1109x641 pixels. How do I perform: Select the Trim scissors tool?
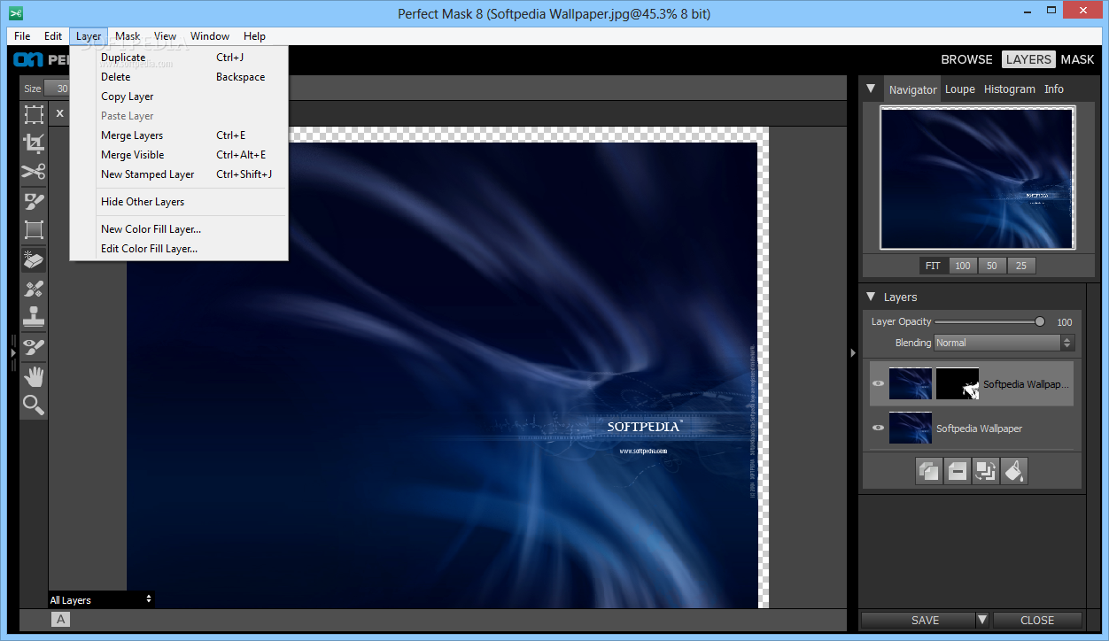(34, 172)
